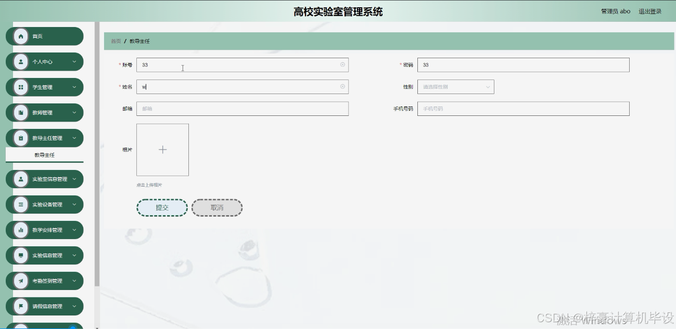Click the 教学安排管理 chart icon
The image size is (676, 329).
(20, 230)
